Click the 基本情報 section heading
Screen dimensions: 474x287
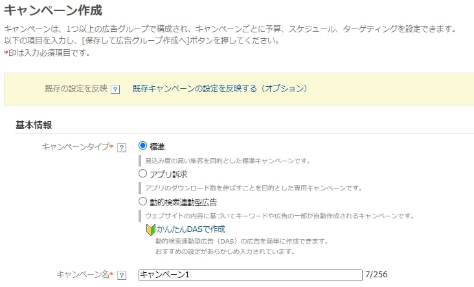34,124
